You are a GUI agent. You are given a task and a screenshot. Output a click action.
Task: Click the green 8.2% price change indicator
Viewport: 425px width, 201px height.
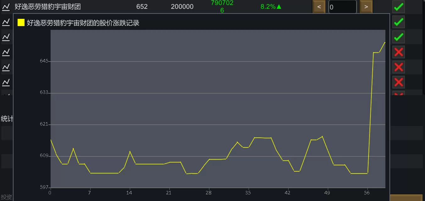[x=271, y=7]
